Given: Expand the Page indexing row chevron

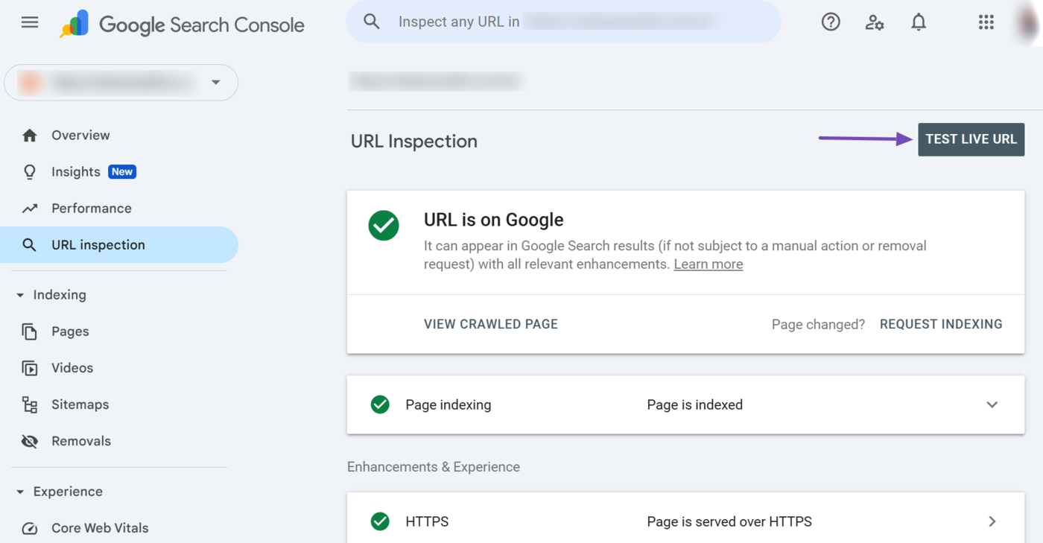Looking at the screenshot, I should tap(992, 404).
